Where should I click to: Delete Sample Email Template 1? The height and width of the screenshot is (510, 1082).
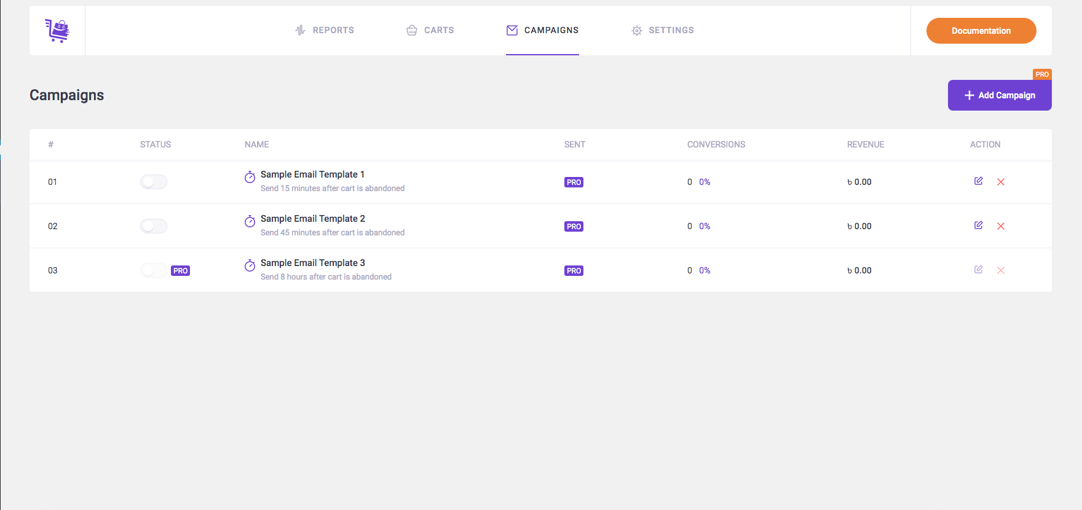(1000, 182)
